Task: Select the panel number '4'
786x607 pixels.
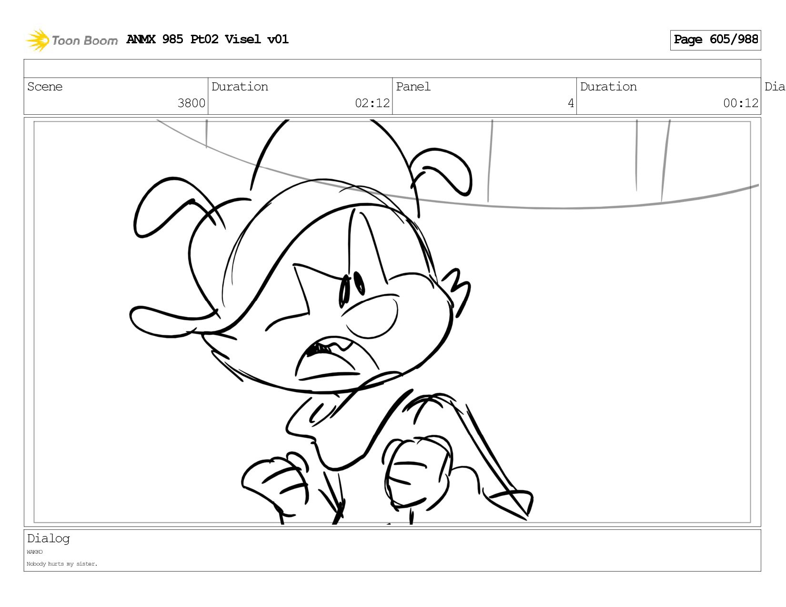Action: [x=571, y=103]
